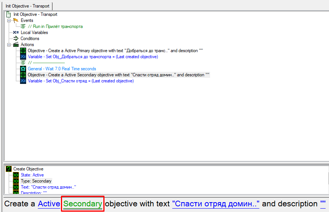Click the Create Objective icon in the lower panel
This screenshot has height=212, width=329.
pyautogui.click(x=9, y=169)
